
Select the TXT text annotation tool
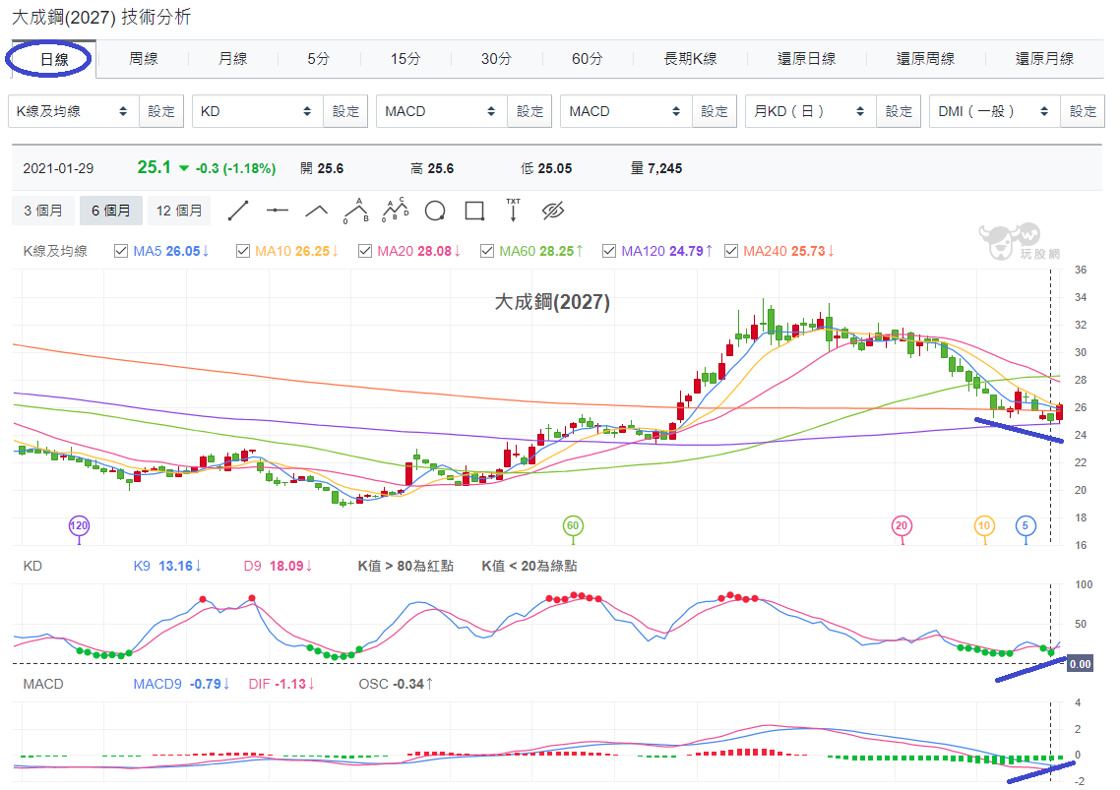coord(513,210)
